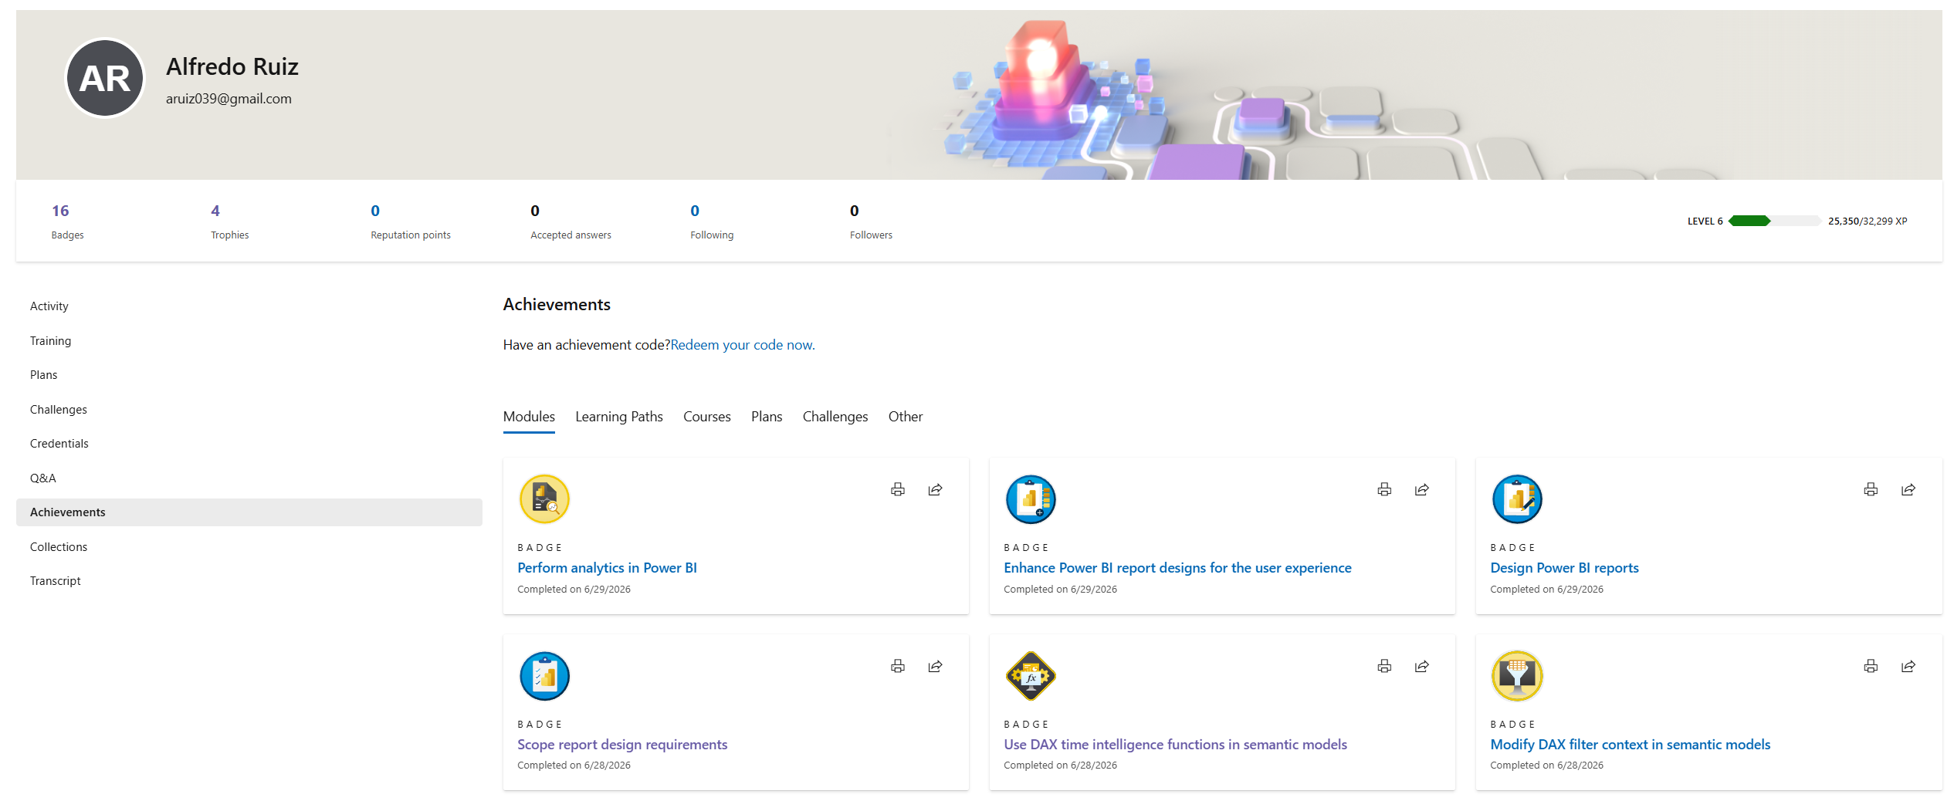The height and width of the screenshot is (801, 1954).
Task: Open Enhance Power BI report designs module
Action: 1177,568
